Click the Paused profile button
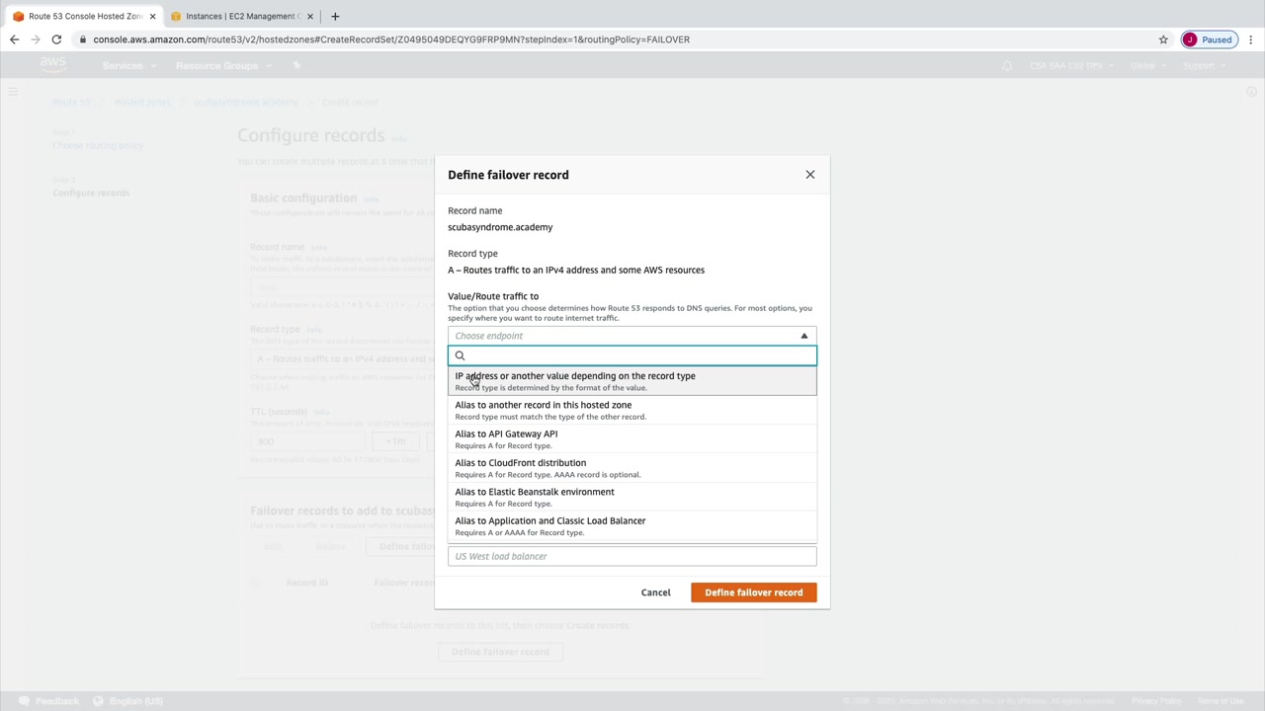The image size is (1265, 711). [x=1209, y=39]
